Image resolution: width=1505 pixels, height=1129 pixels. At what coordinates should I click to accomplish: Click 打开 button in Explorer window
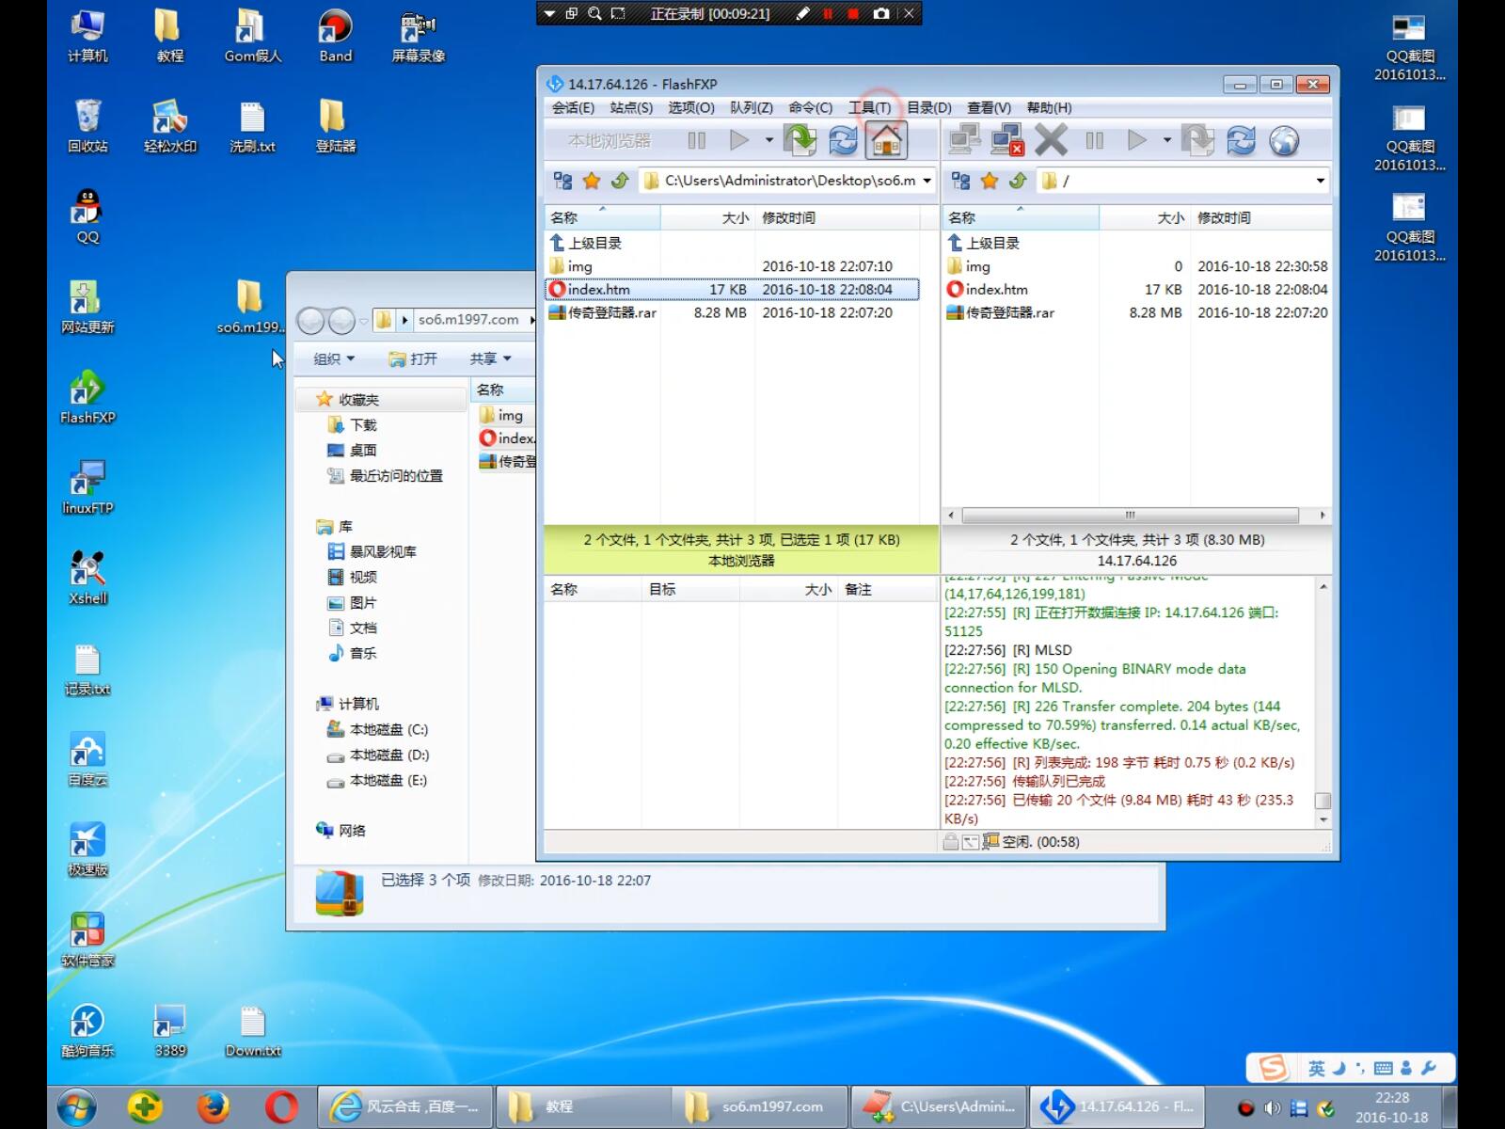point(413,358)
